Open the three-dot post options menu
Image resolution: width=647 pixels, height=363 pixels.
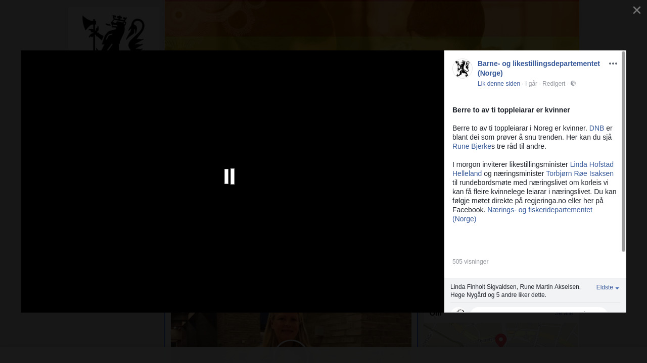613,64
